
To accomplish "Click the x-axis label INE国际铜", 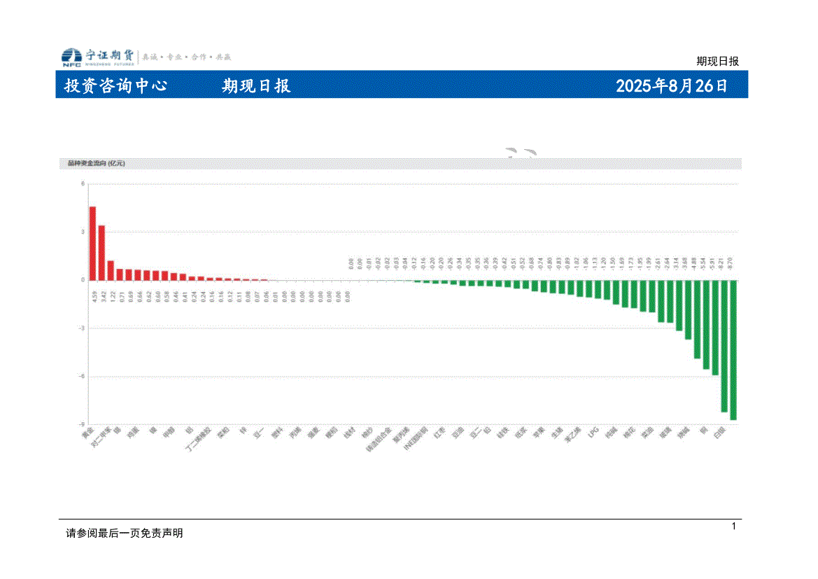I will [x=416, y=438].
